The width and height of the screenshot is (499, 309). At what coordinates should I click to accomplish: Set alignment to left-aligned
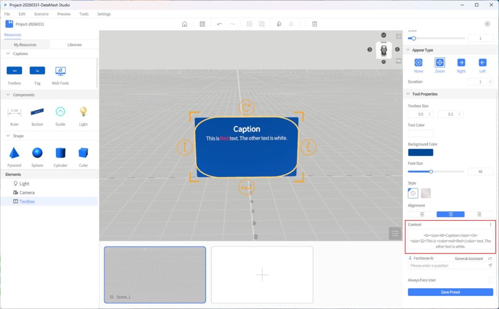(x=422, y=214)
